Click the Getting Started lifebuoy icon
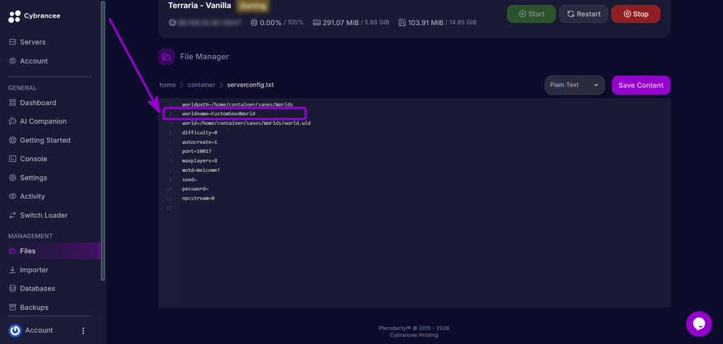The width and height of the screenshot is (723, 344). pyautogui.click(x=13, y=140)
